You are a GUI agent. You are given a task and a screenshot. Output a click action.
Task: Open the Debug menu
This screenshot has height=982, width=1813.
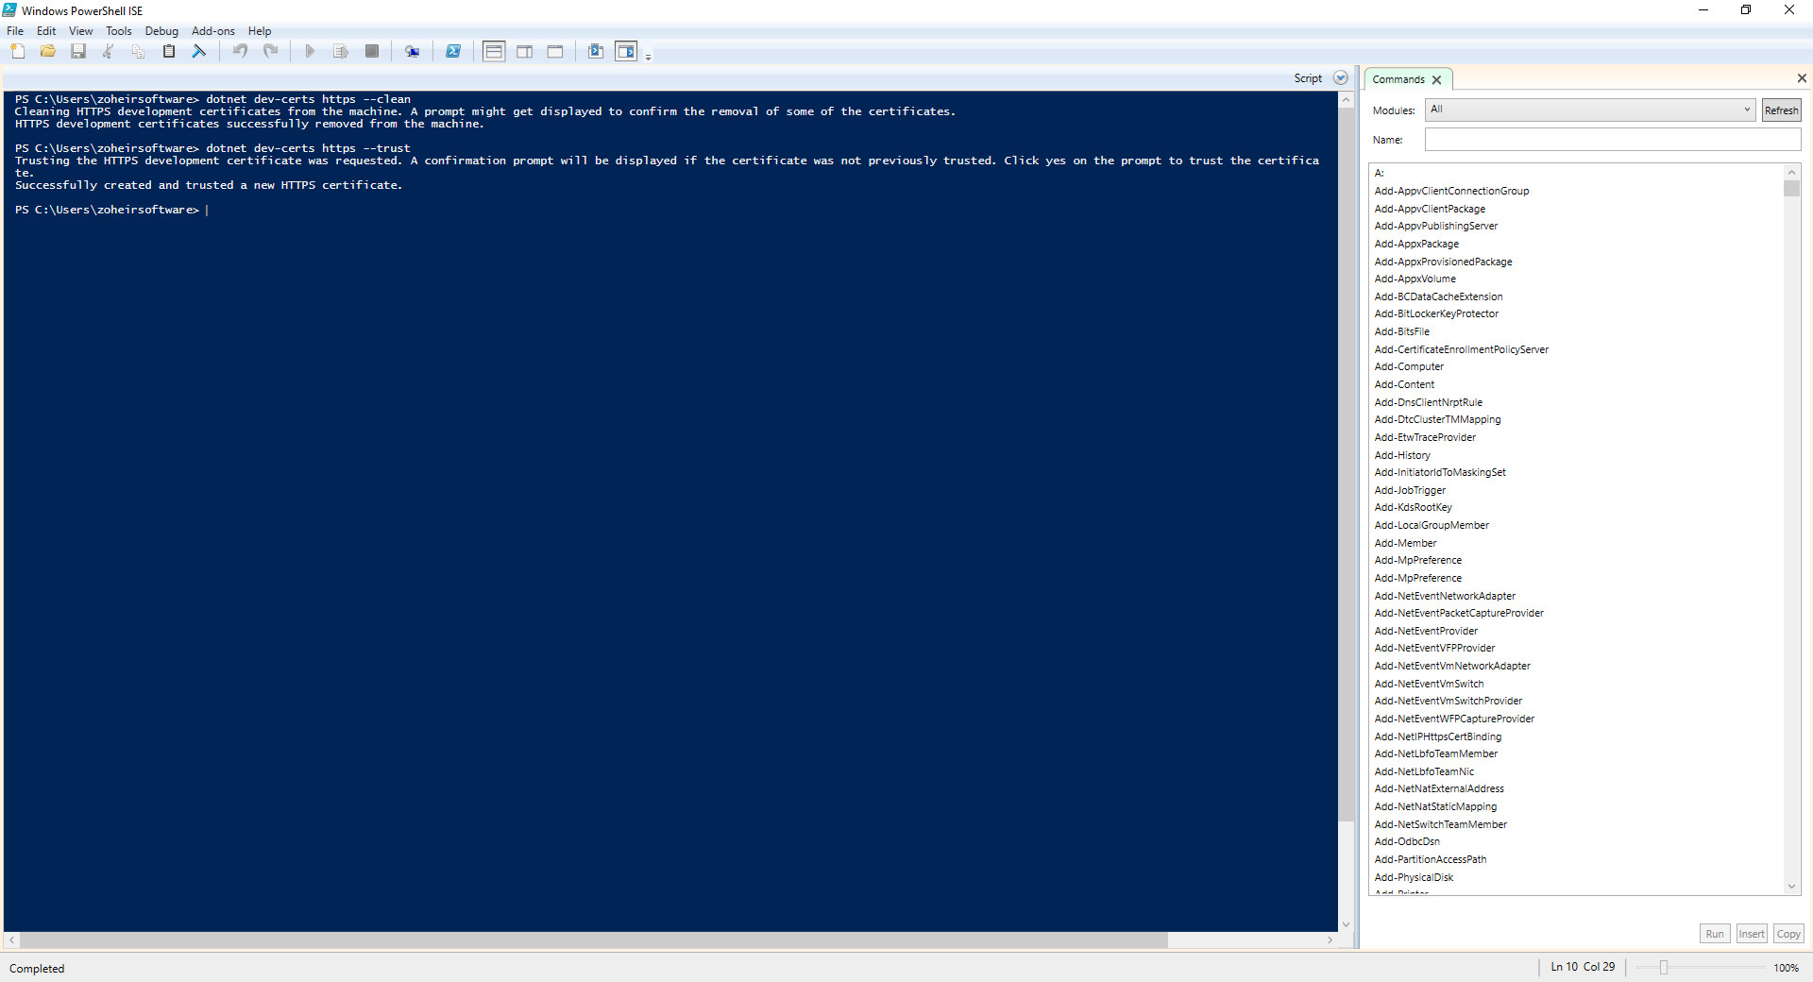point(161,31)
